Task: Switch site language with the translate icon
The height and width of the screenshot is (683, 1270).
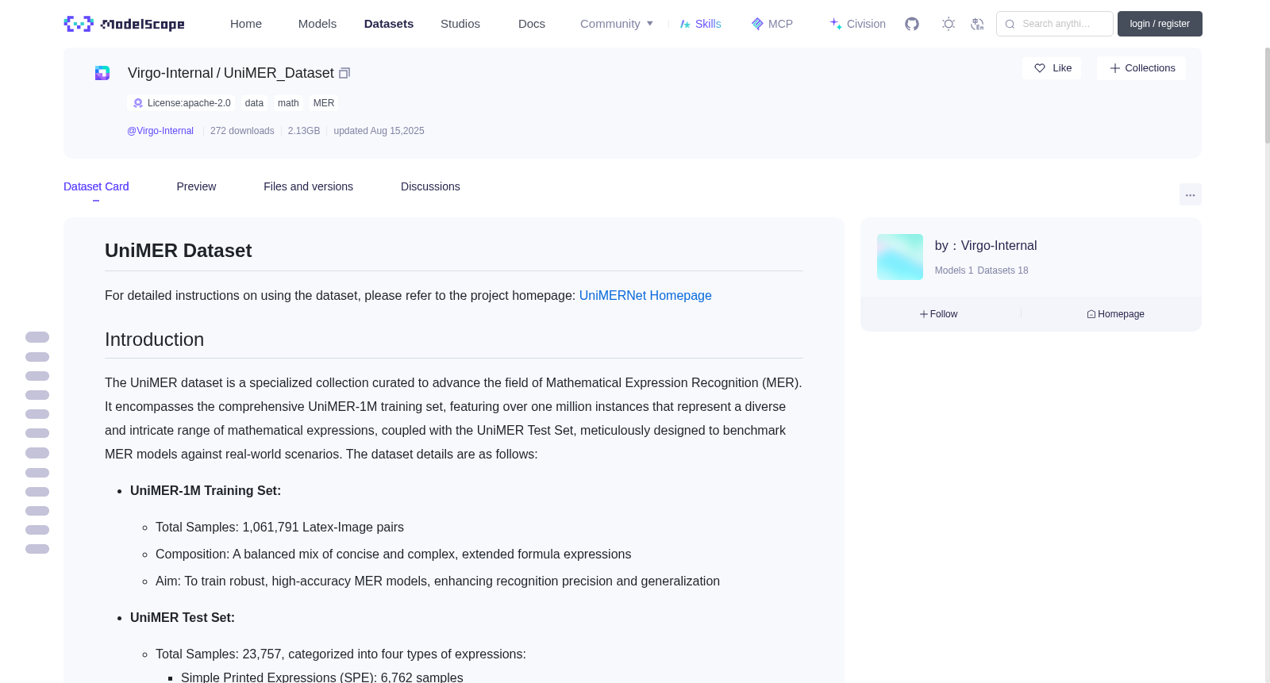Action: coord(977,24)
